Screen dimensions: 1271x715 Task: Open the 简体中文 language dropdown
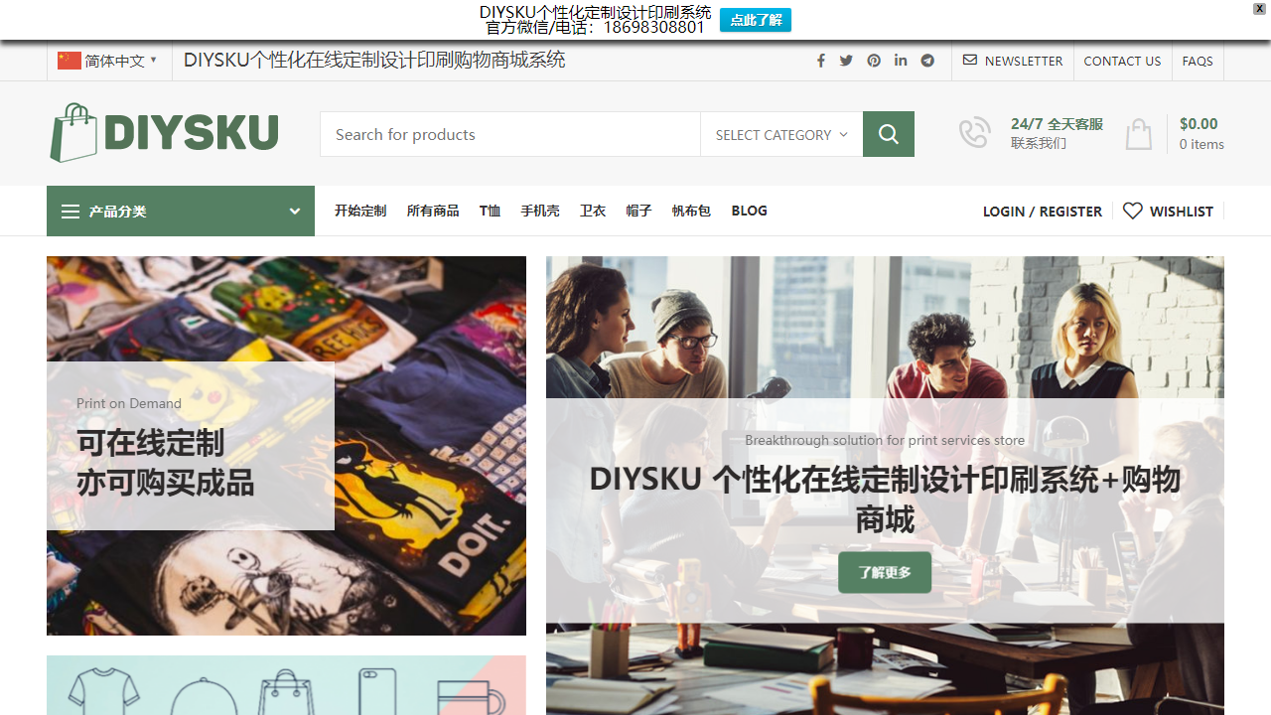(x=108, y=61)
